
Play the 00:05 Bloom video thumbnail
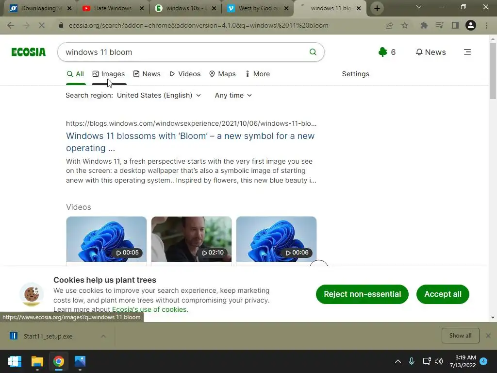(106, 239)
